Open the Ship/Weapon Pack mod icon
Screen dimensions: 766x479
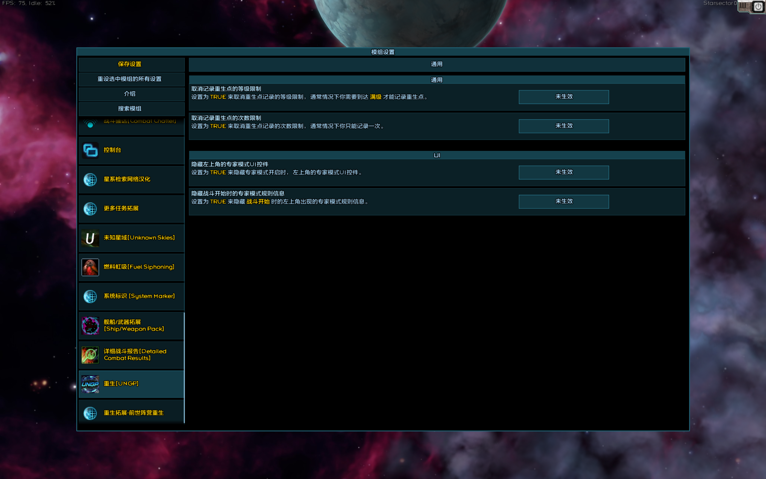click(x=90, y=326)
